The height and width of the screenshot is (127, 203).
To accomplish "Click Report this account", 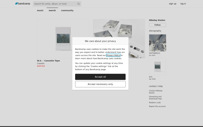I will pos(157,106).
